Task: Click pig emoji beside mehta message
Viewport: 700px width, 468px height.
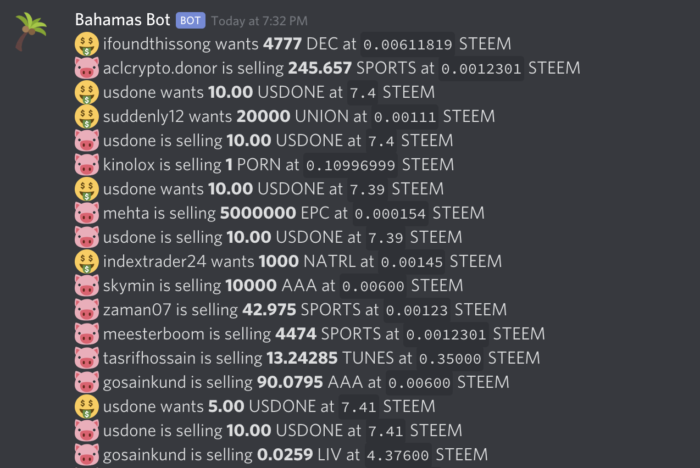Action: point(86,213)
